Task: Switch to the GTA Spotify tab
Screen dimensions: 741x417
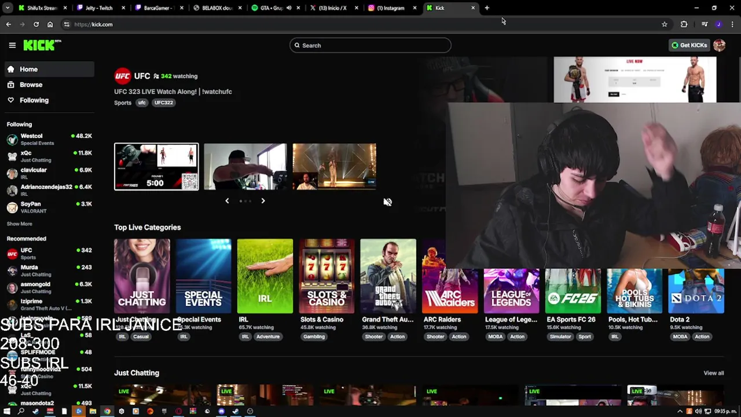Action: pyautogui.click(x=276, y=8)
